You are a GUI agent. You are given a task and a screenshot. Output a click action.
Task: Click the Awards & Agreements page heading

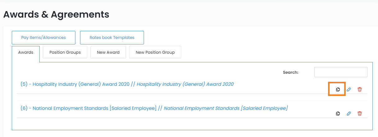click(56, 15)
